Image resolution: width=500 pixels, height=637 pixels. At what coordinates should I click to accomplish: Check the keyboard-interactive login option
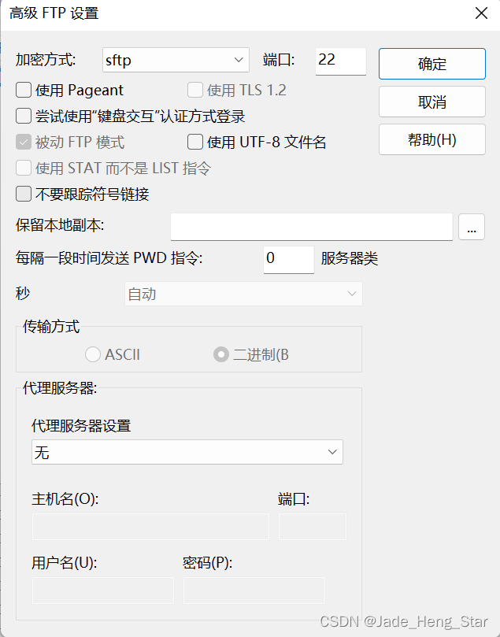pos(23,116)
